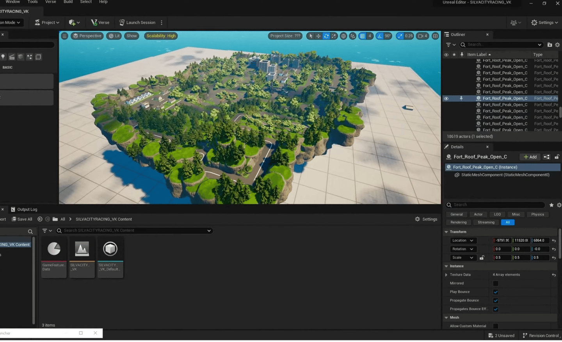Activate the Select mode arrow tool
562x342 pixels.
click(311, 36)
